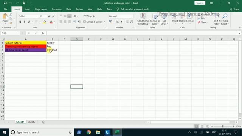Toggle Underline formatting
This screenshot has width=242, height=136.
tap(29, 22)
